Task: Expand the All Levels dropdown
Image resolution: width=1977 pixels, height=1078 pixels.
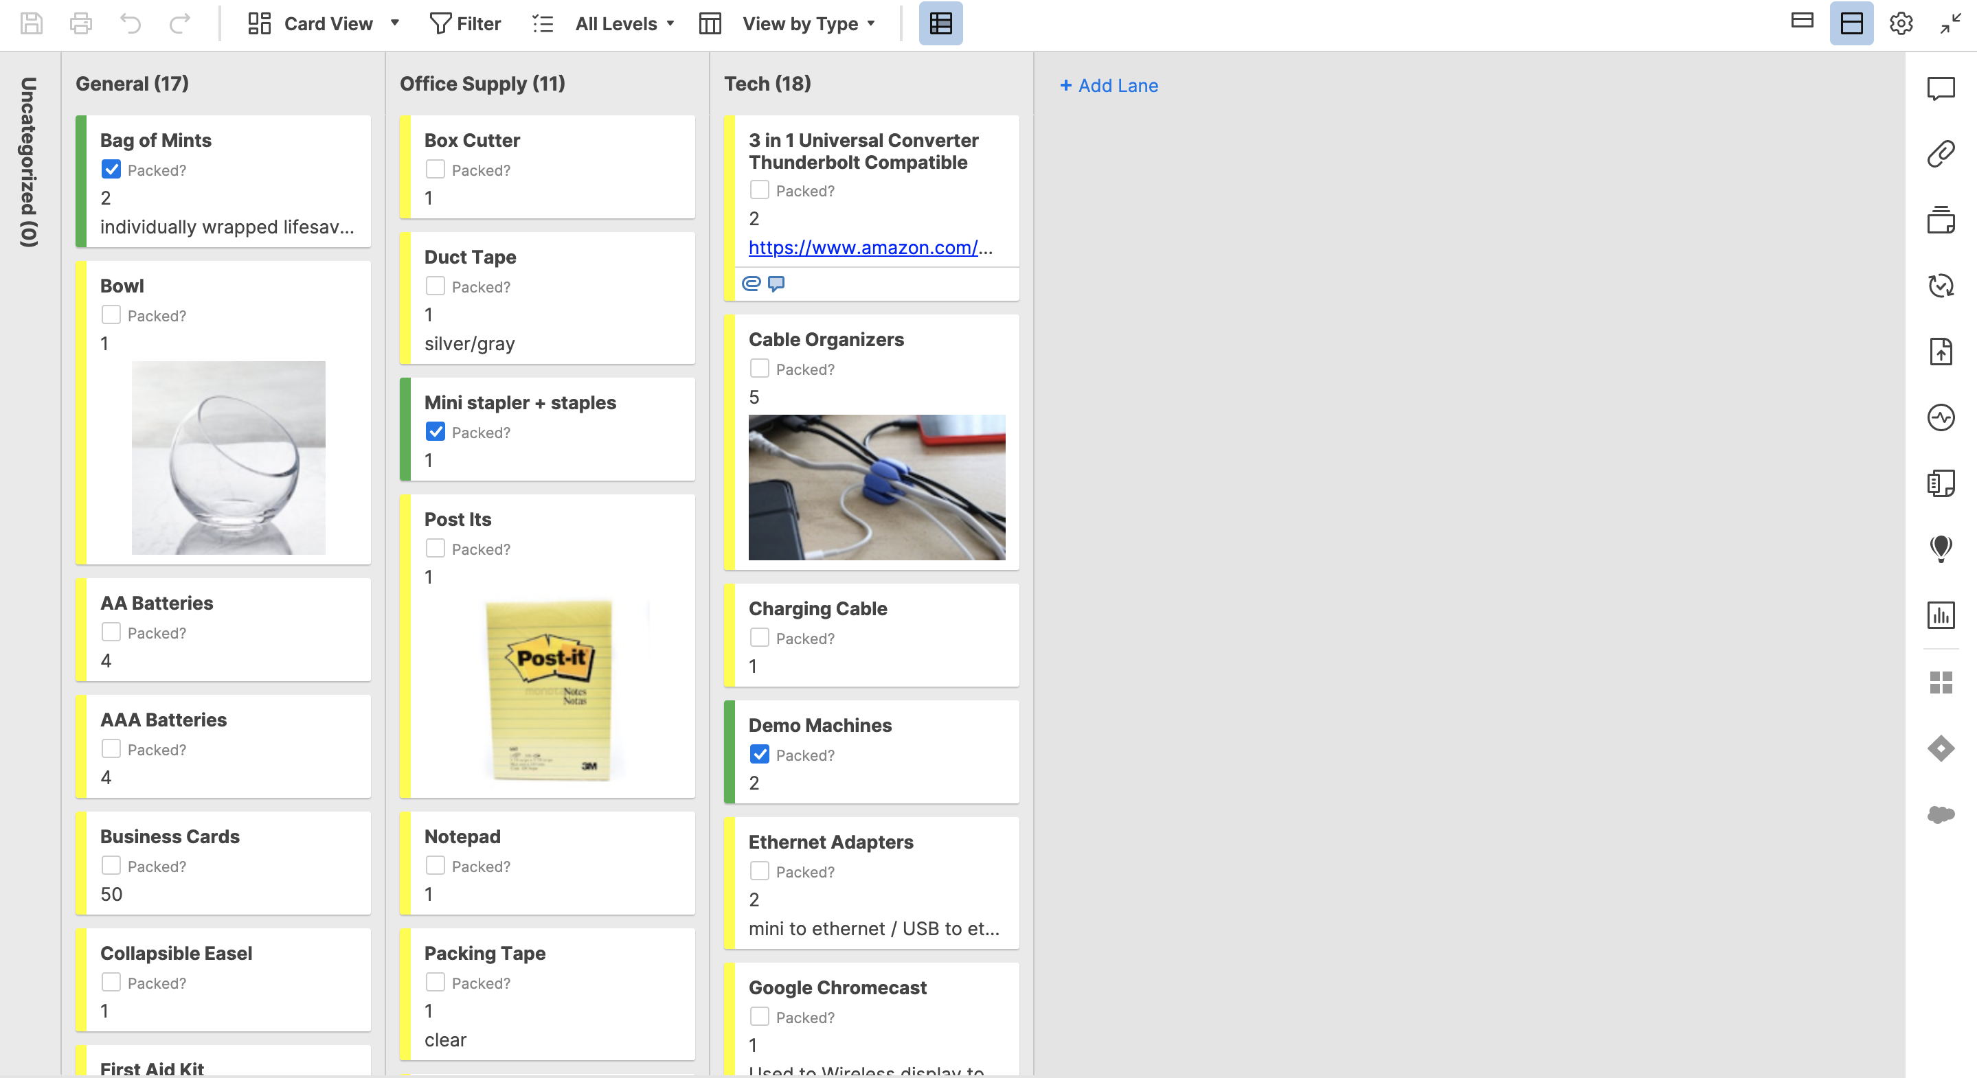Action: coord(670,24)
